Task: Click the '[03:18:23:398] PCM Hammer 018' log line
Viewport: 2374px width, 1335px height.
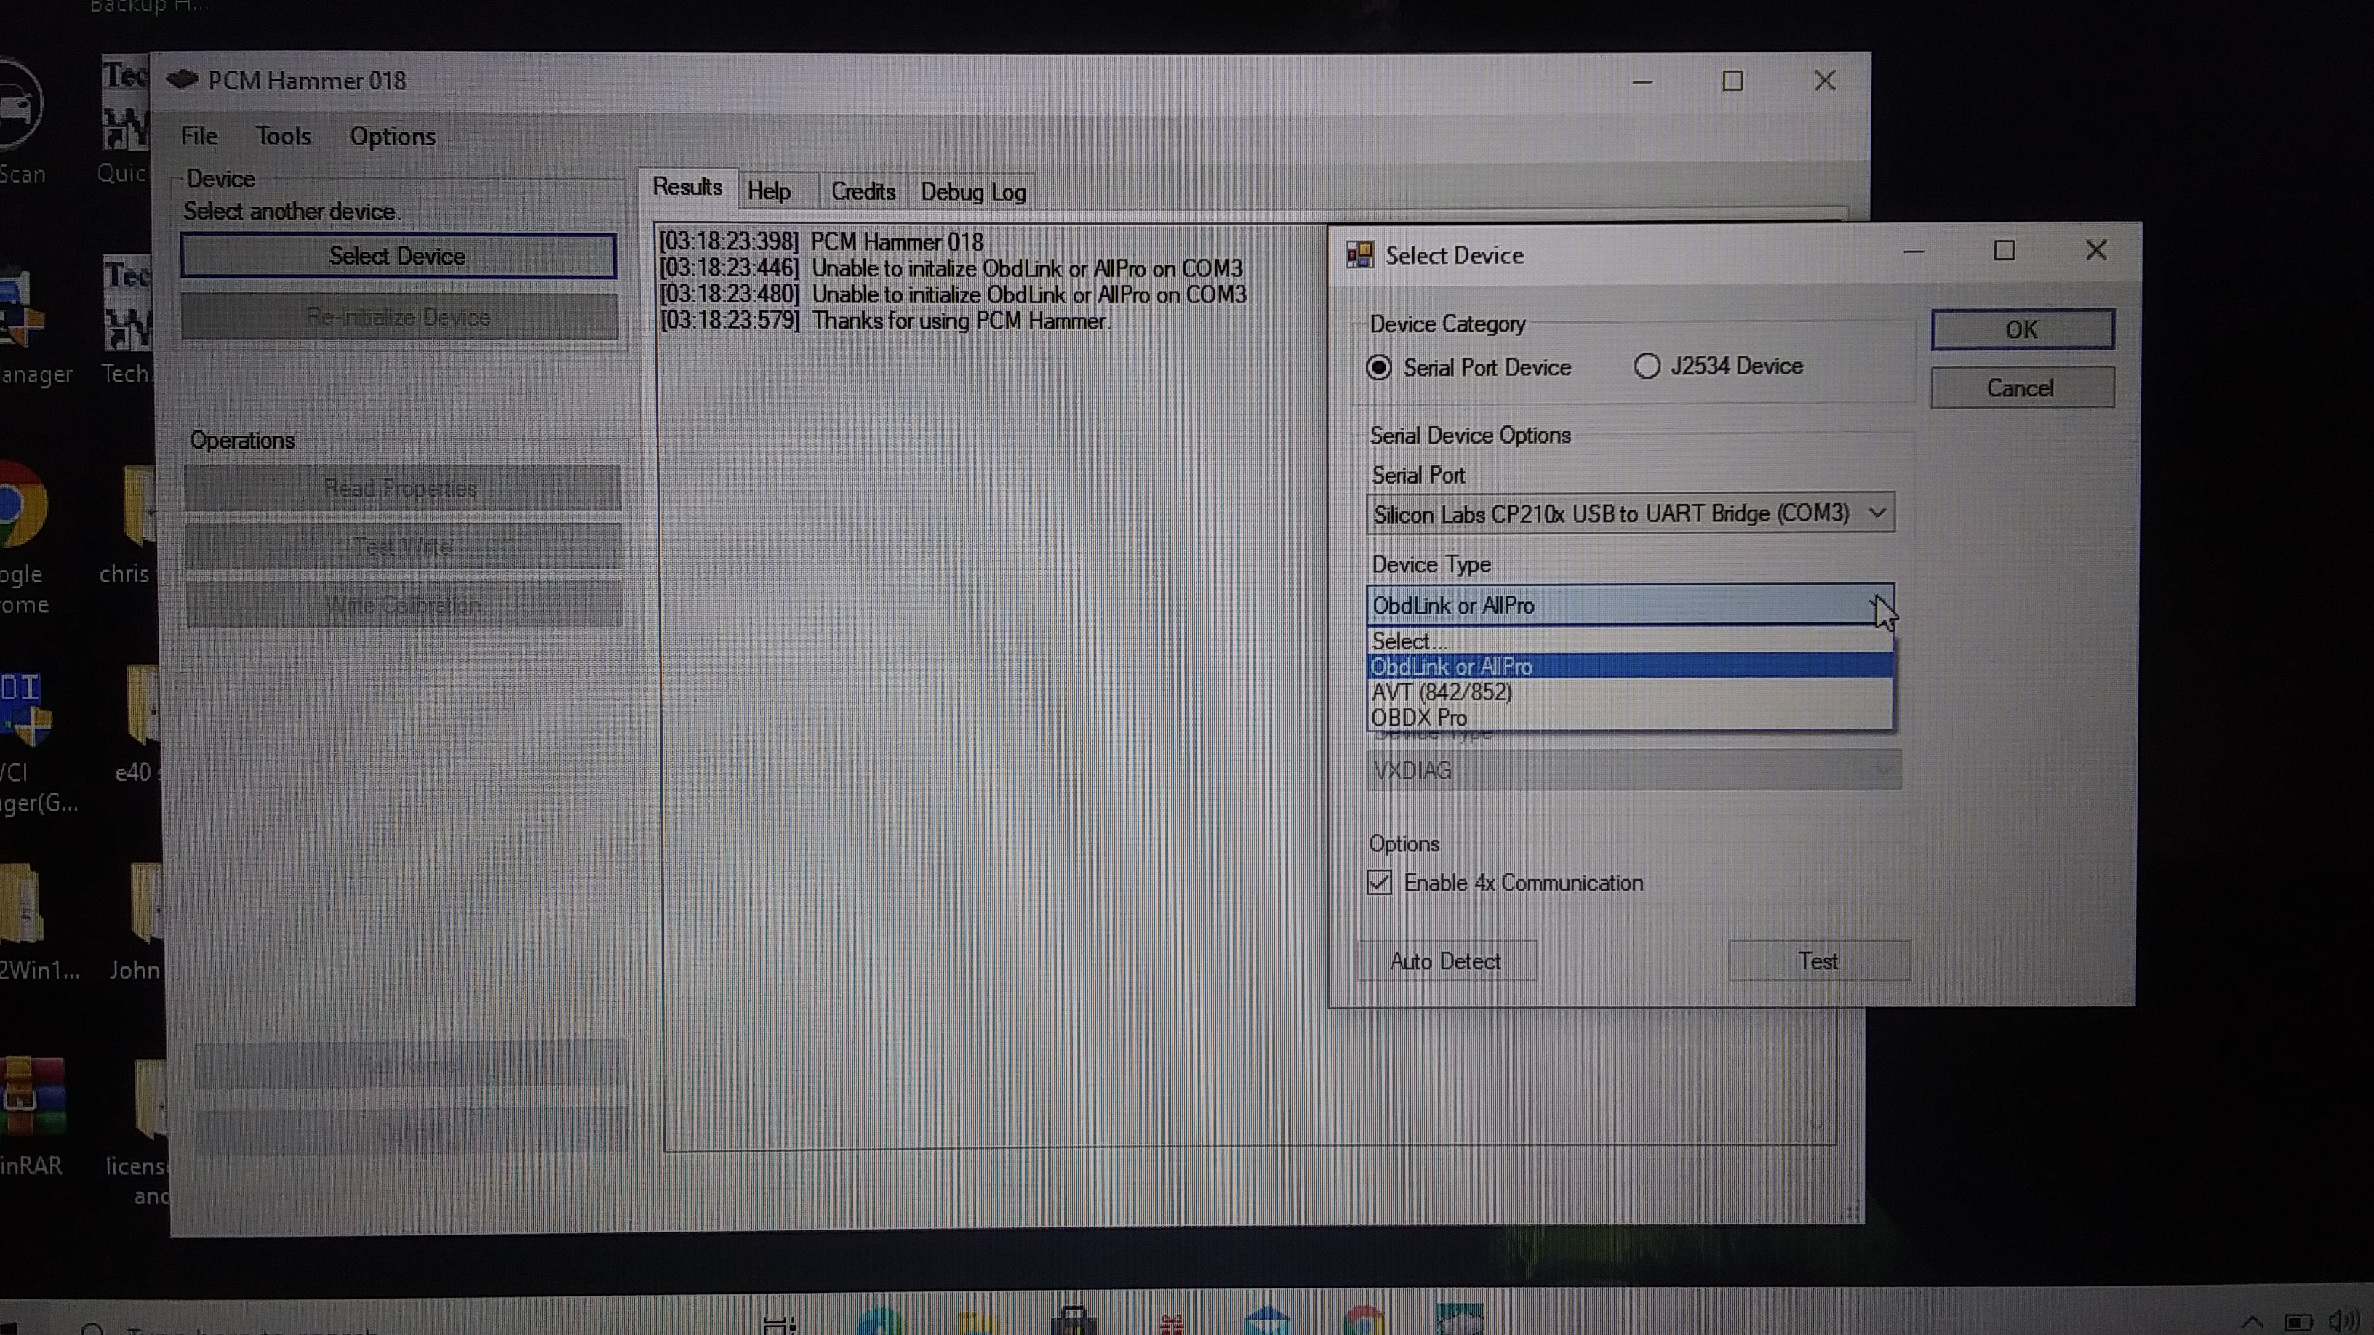Action: click(821, 241)
